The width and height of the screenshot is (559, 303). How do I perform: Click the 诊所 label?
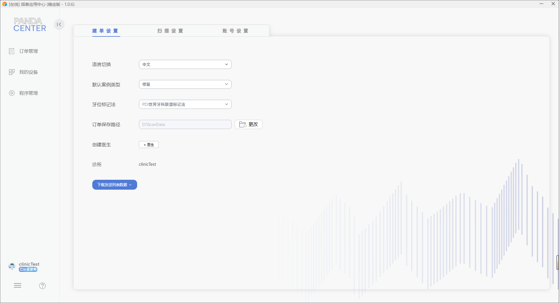tap(97, 165)
